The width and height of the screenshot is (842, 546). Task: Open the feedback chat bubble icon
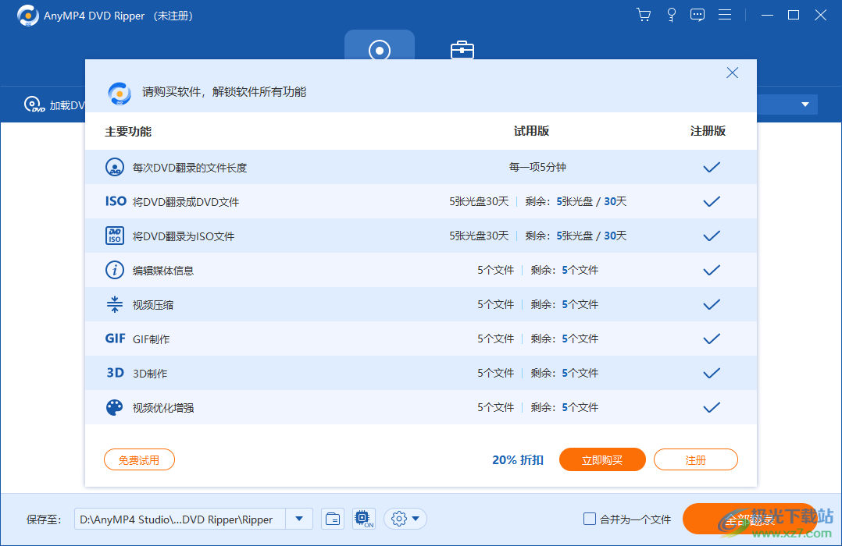tap(698, 15)
